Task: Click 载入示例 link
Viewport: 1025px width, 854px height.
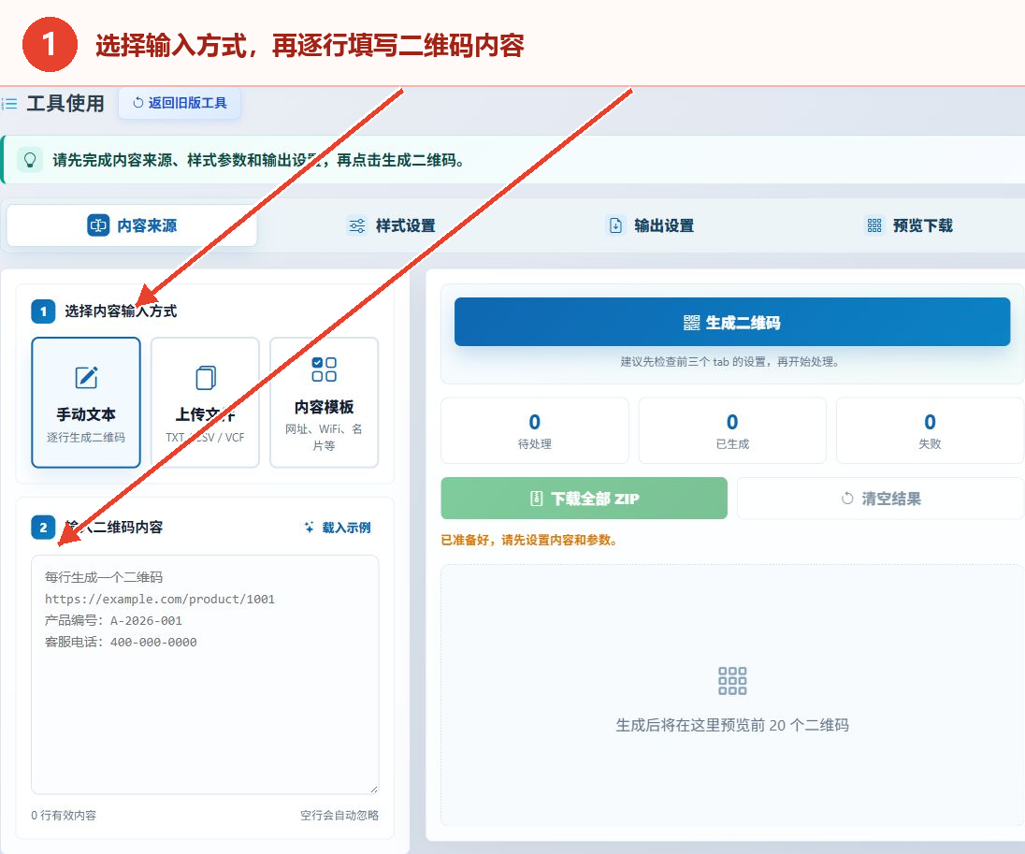Action: (x=338, y=528)
